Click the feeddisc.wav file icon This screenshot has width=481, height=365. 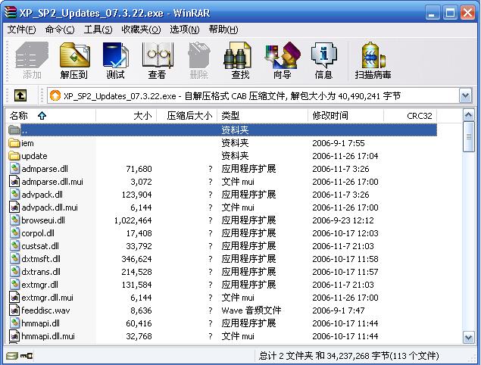[14, 310]
